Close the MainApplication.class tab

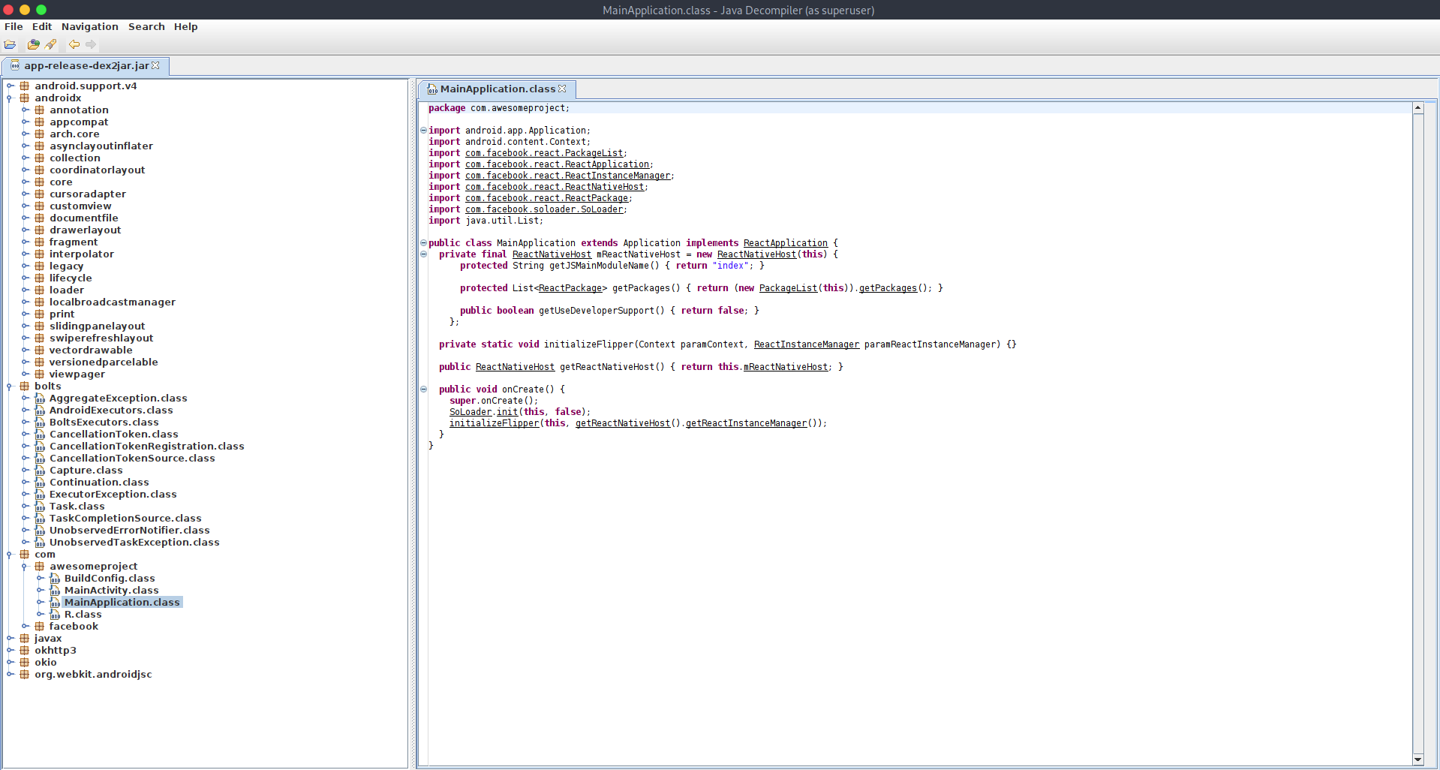563,89
